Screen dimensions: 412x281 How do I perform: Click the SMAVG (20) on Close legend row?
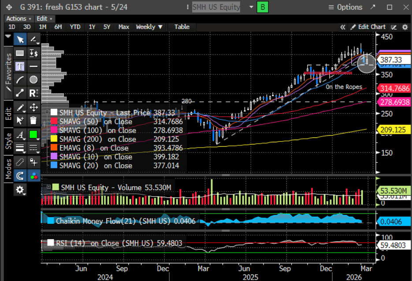(x=115, y=166)
